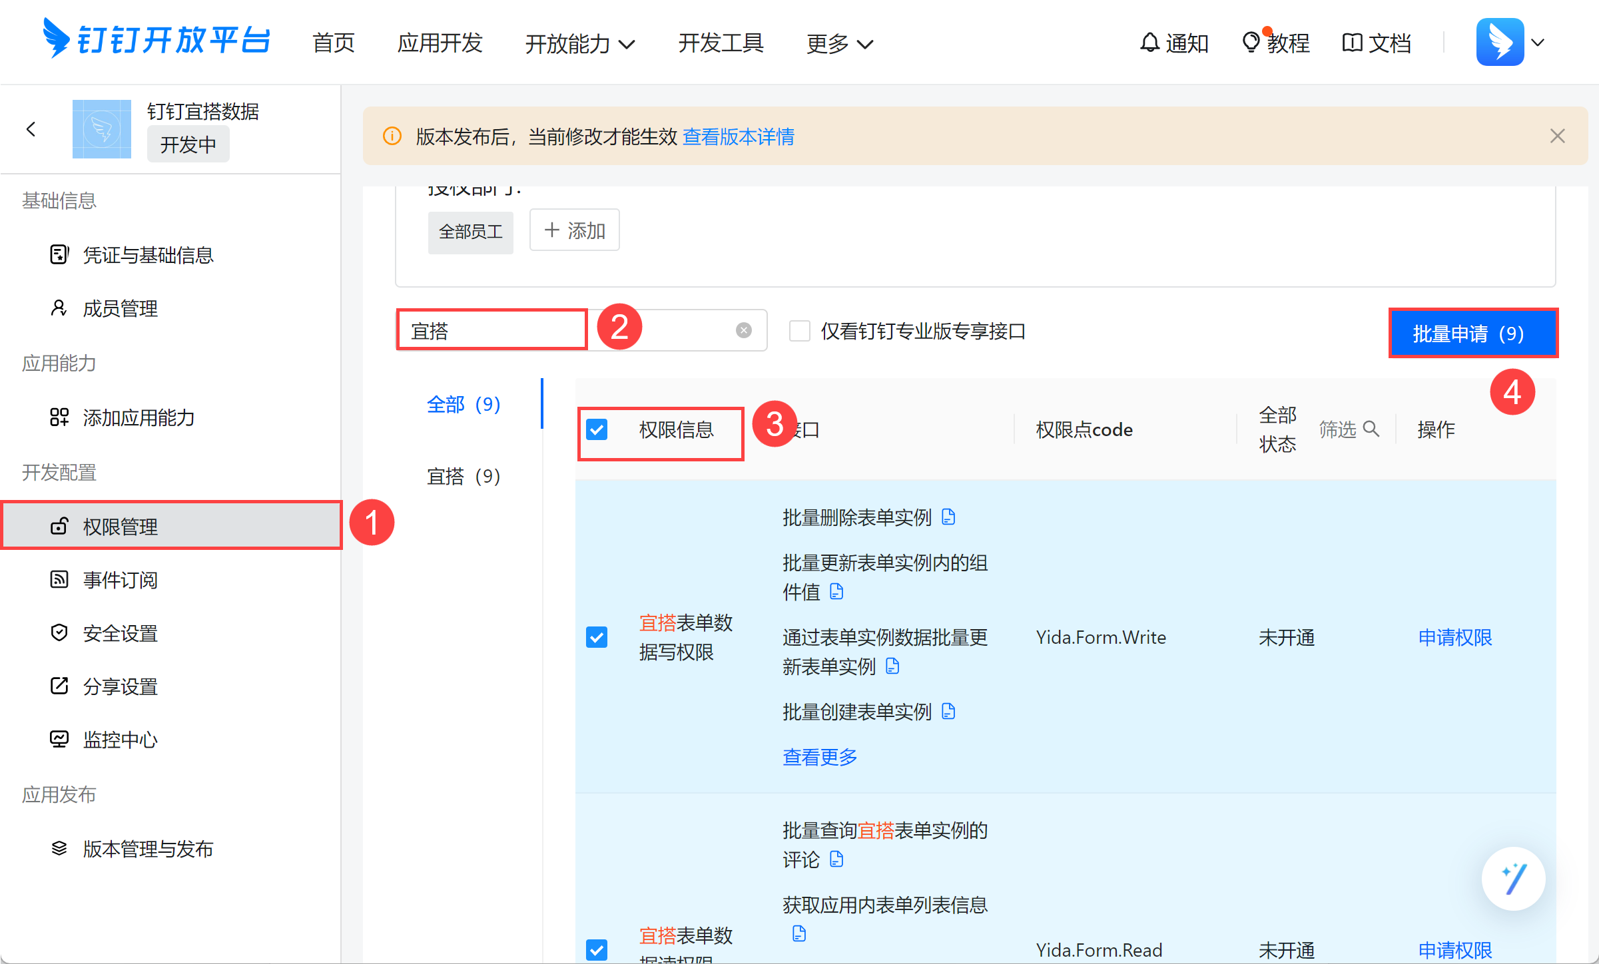Open the tutorial lightbulb icon
1599x964 pixels.
pyautogui.click(x=1251, y=43)
